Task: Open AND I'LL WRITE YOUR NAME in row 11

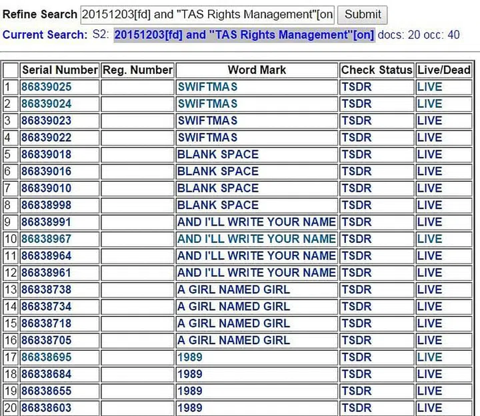Action: coord(257,256)
